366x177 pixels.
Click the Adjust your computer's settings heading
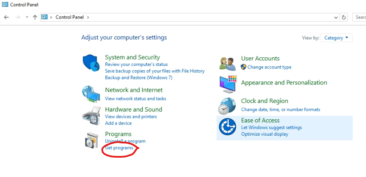coord(124,37)
